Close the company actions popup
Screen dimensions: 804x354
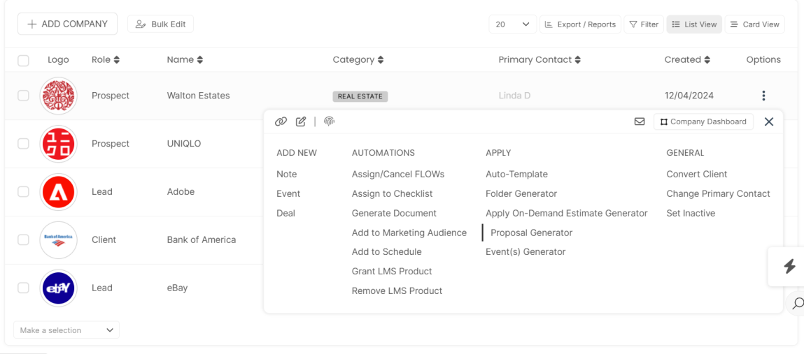tap(769, 121)
